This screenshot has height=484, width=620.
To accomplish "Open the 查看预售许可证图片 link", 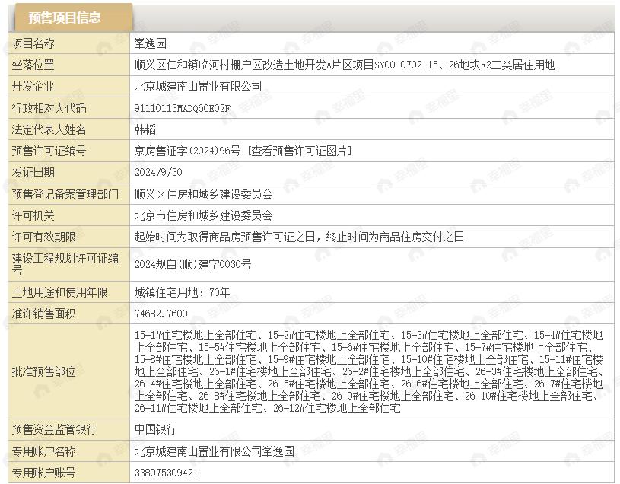I will pyautogui.click(x=300, y=151).
